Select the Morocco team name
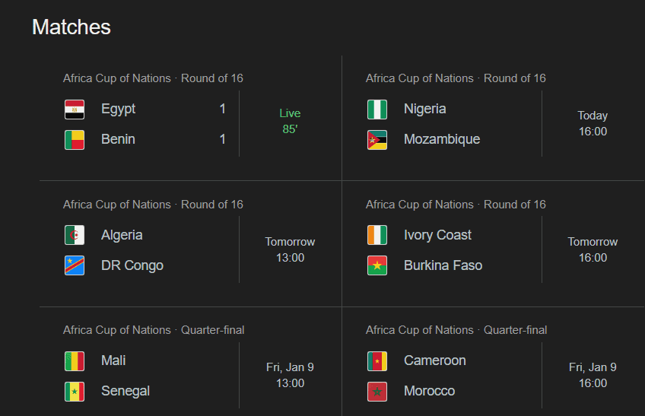The width and height of the screenshot is (645, 416). [x=429, y=391]
